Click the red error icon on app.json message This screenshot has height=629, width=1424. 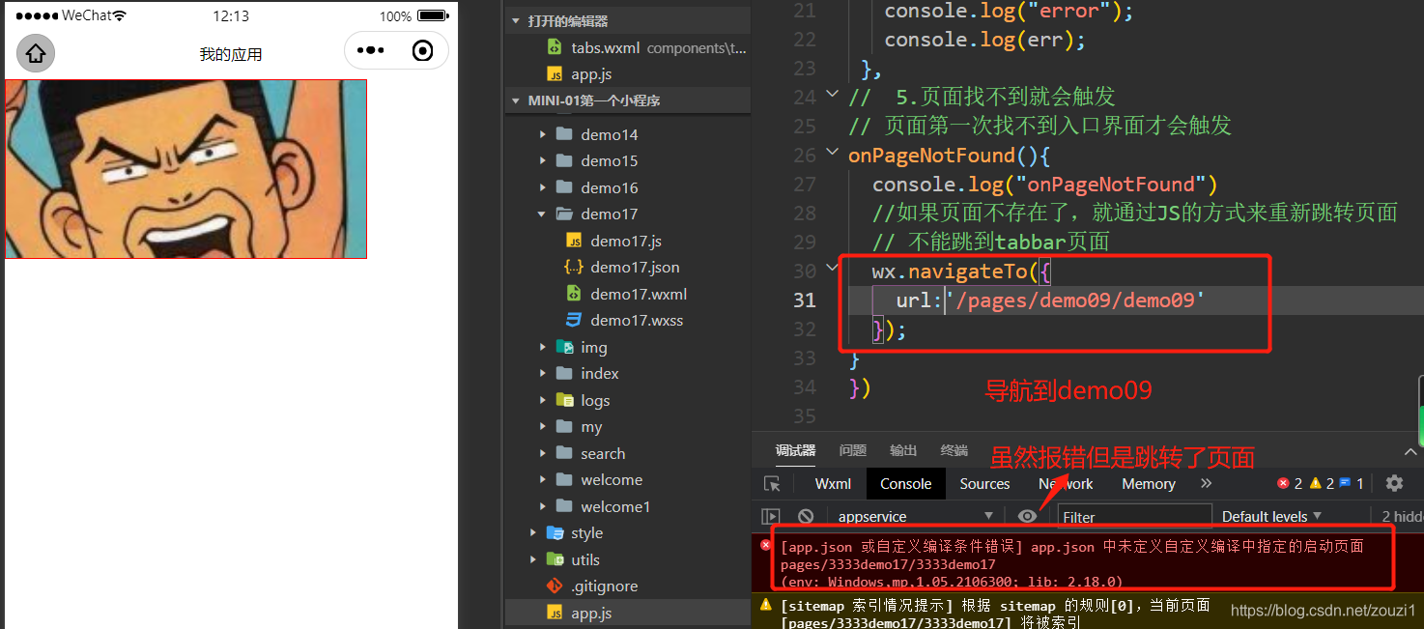click(x=766, y=545)
